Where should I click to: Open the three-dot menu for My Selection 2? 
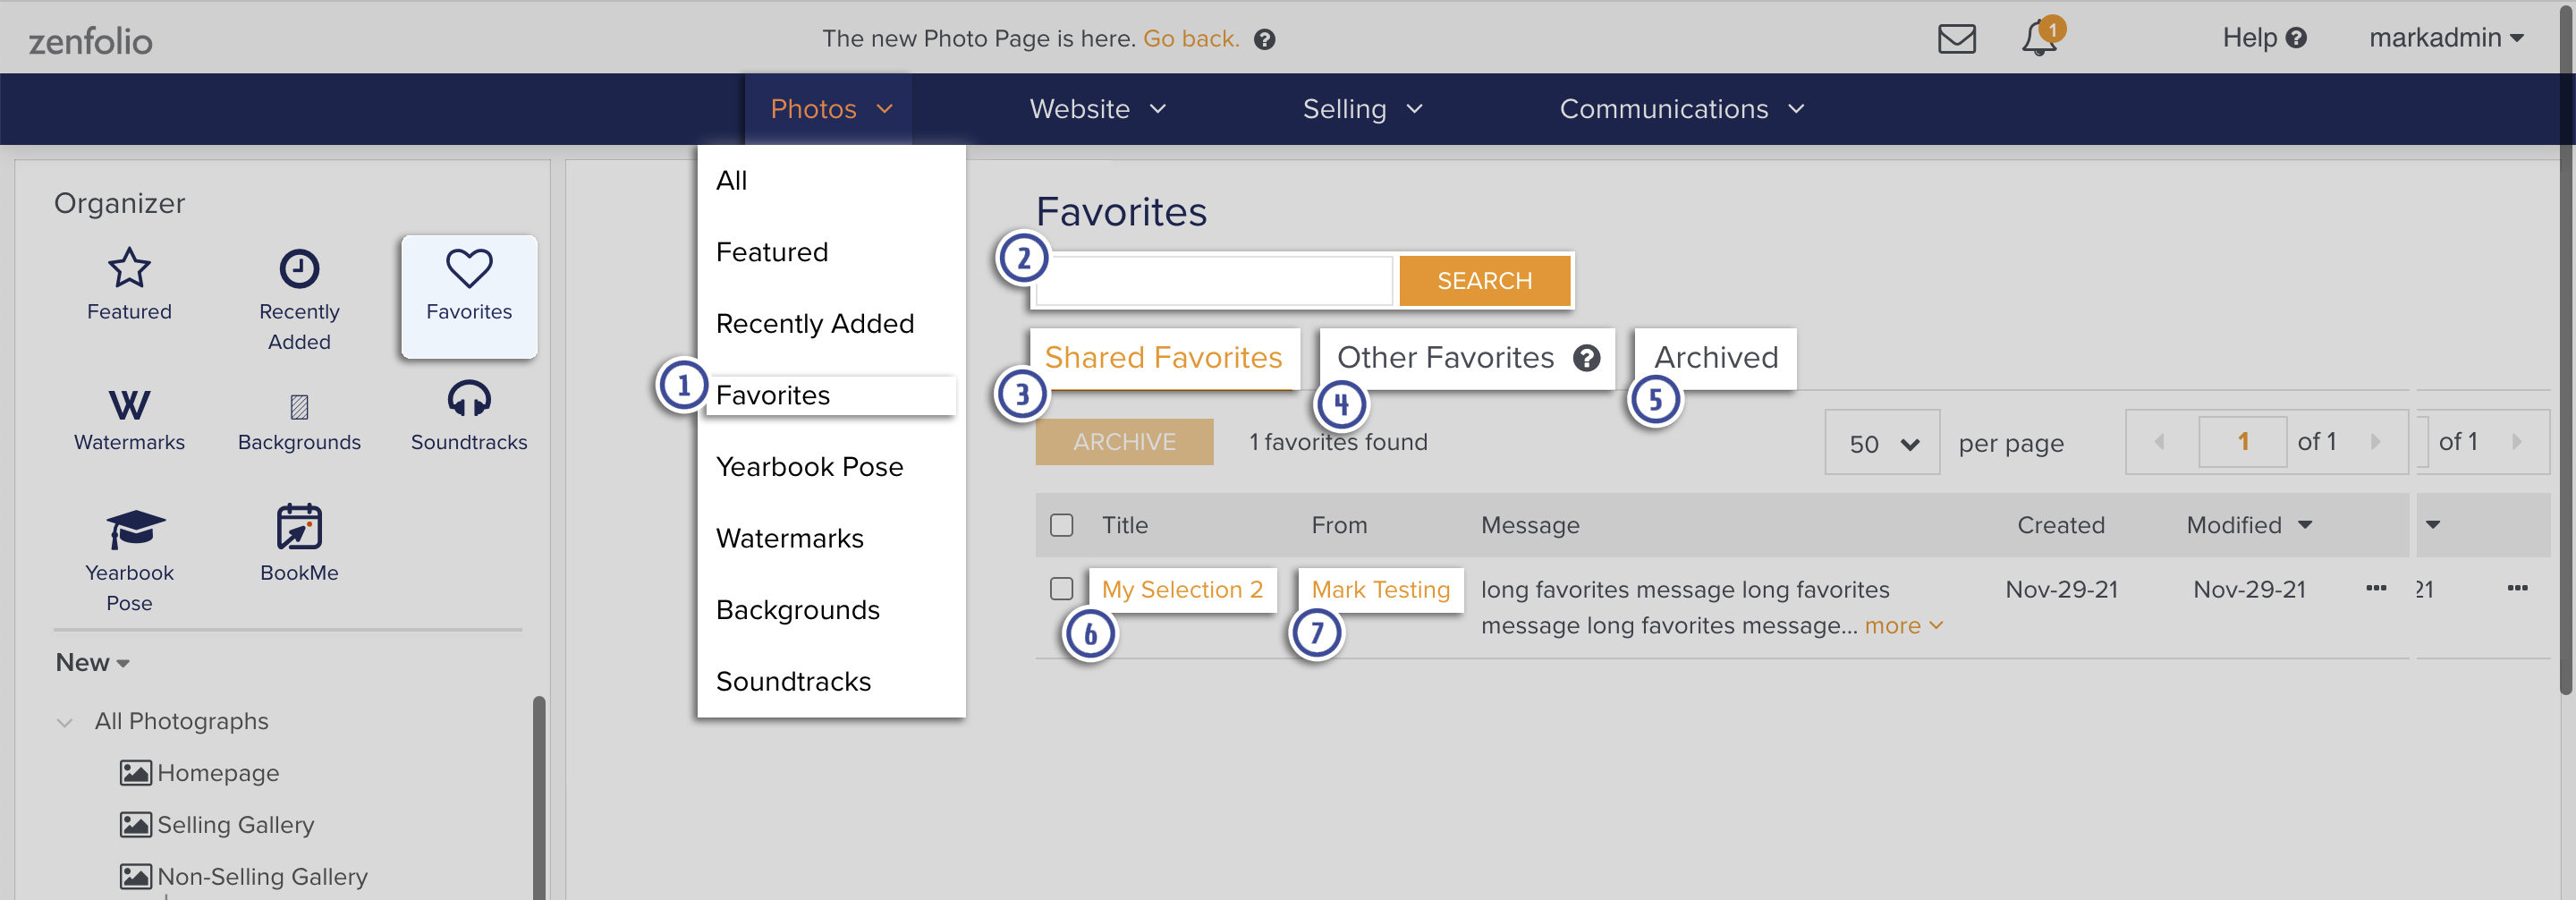[2376, 588]
